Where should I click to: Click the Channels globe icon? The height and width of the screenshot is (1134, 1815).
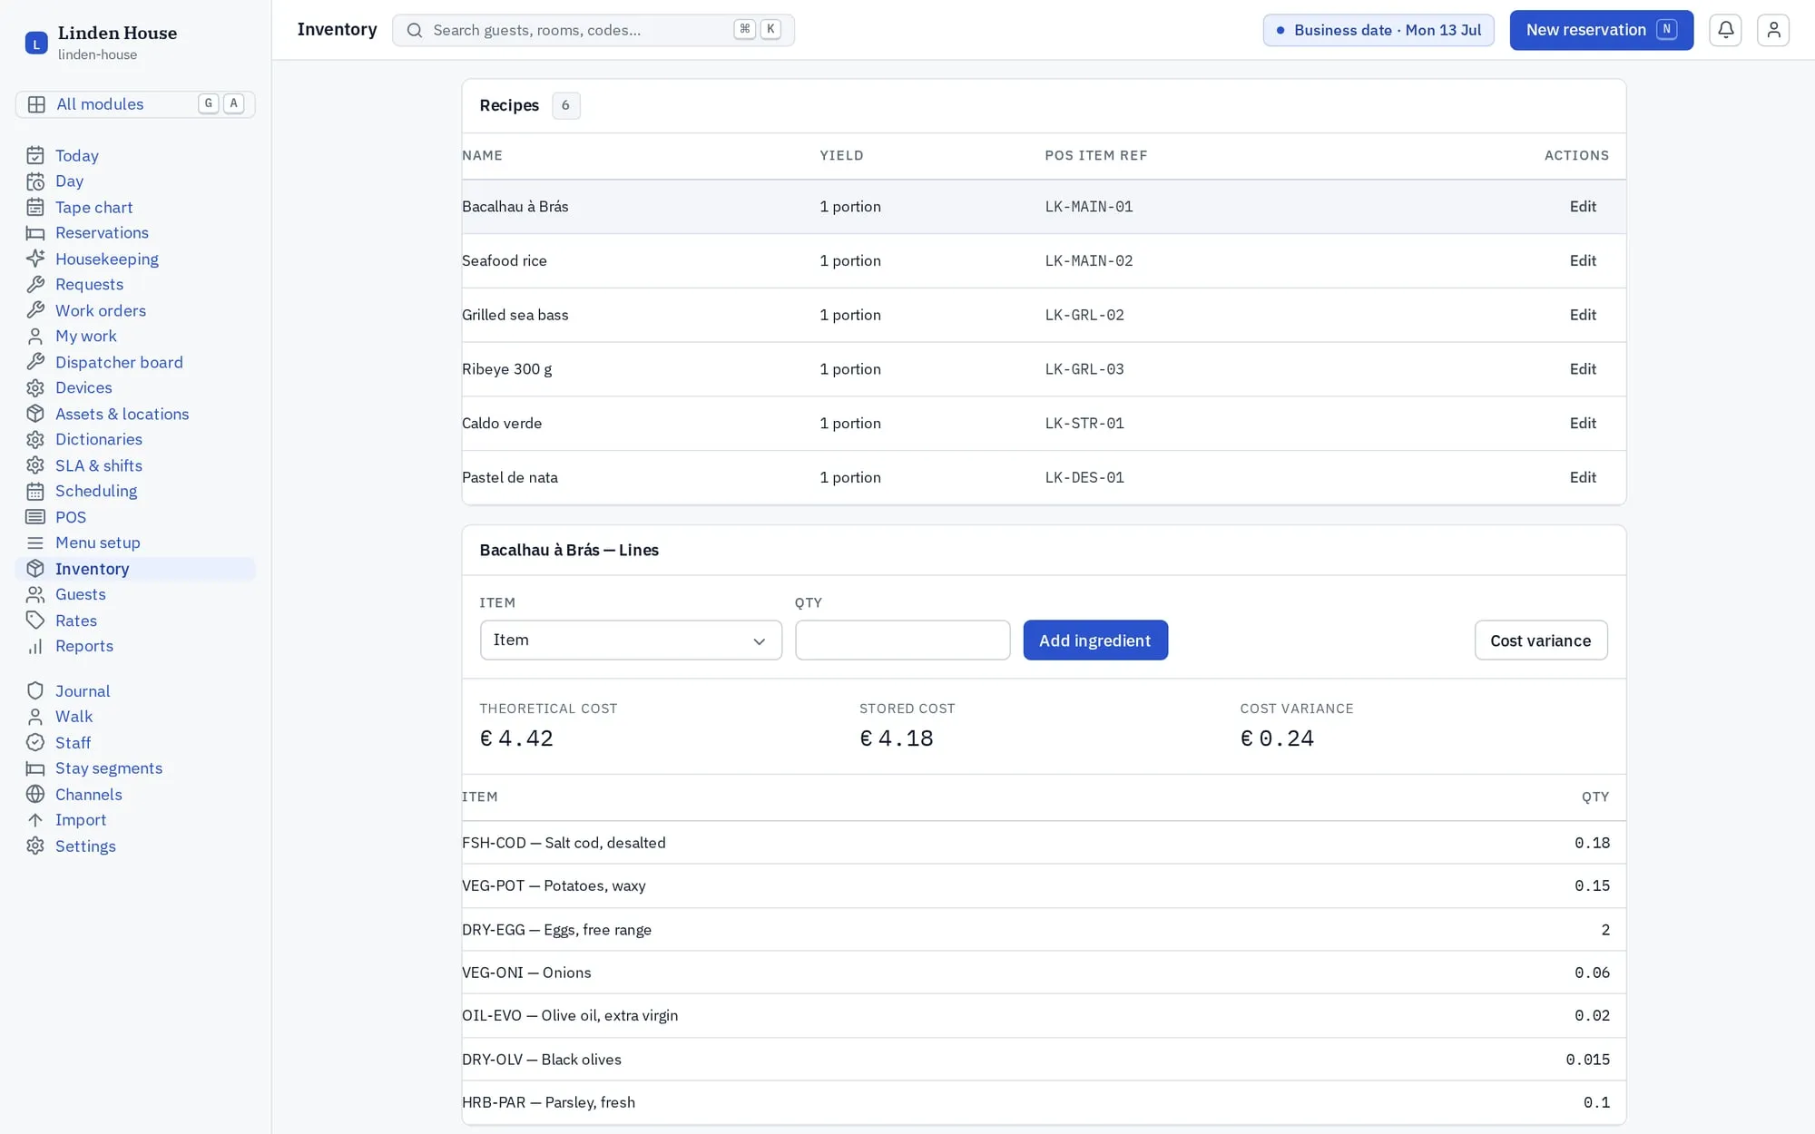[35, 795]
